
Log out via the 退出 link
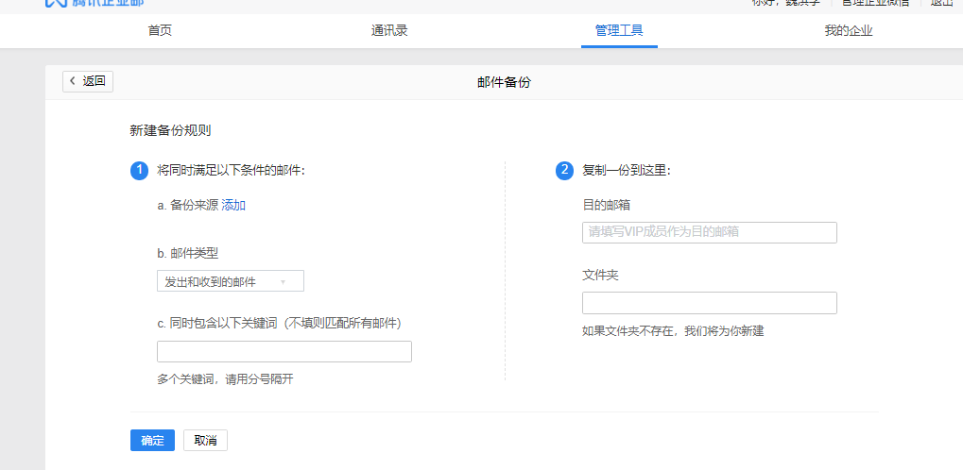pos(941,3)
